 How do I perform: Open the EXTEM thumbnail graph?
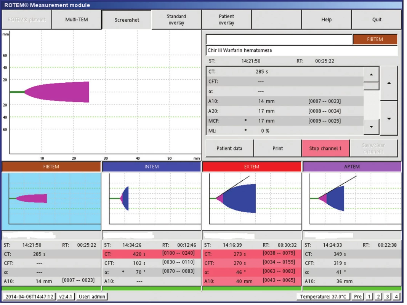click(252, 201)
